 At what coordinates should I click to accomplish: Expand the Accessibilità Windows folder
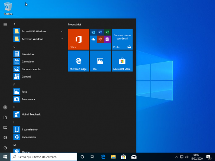[38, 31]
